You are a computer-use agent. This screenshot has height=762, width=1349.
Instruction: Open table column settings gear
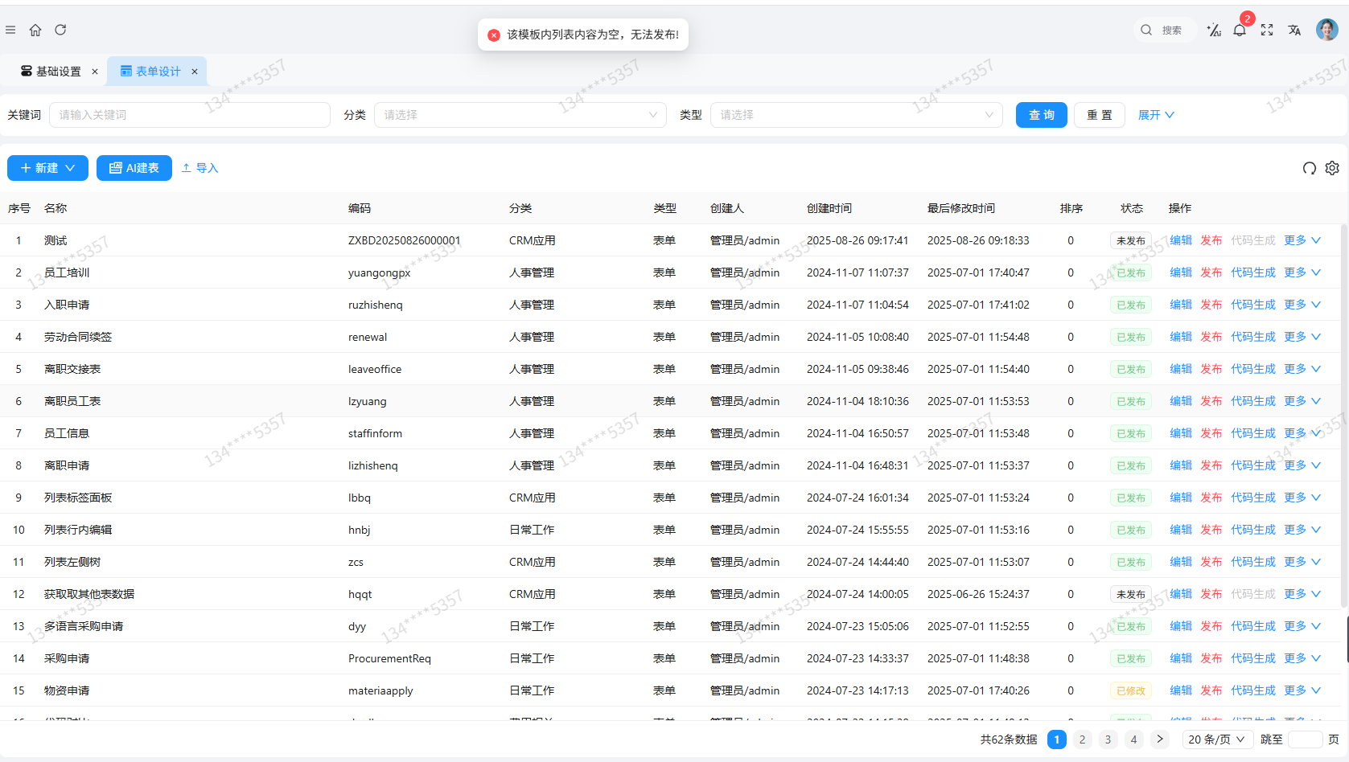(1332, 168)
